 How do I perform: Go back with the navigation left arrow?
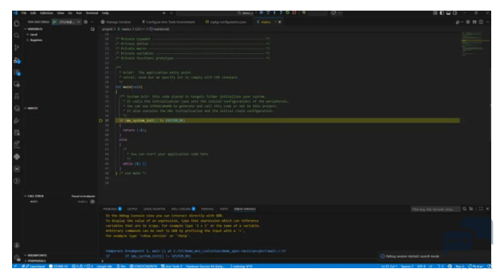pos(164,13)
